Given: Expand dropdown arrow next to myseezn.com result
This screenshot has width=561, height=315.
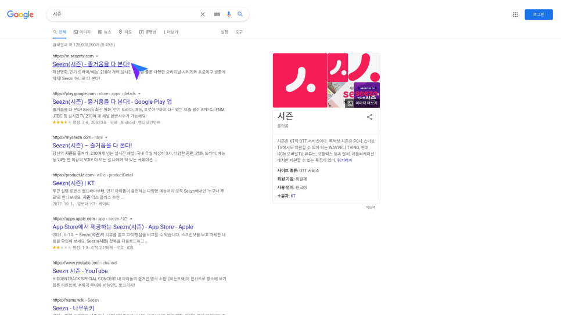Looking at the screenshot, I should pyautogui.click(x=106, y=137).
